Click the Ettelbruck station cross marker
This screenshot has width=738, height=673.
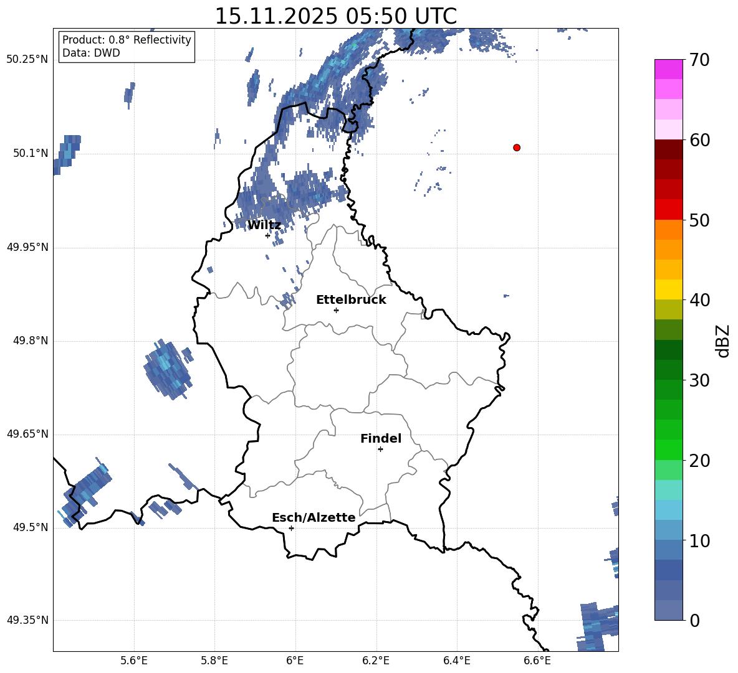point(336,310)
